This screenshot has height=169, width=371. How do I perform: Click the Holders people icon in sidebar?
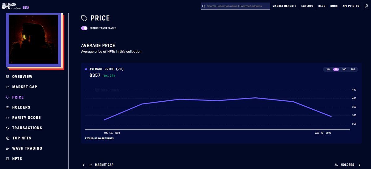7,108
